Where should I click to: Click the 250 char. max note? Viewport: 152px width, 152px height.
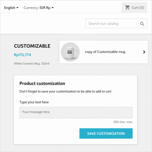click(x=123, y=122)
